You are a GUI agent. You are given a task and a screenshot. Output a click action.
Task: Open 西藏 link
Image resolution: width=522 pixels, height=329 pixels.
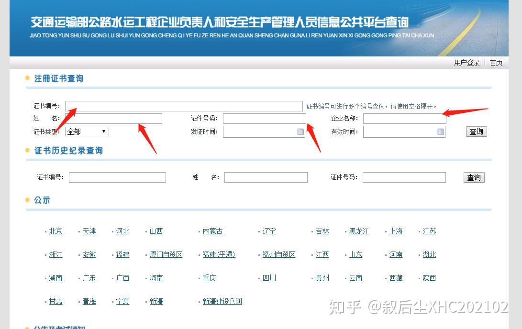[x=396, y=278]
